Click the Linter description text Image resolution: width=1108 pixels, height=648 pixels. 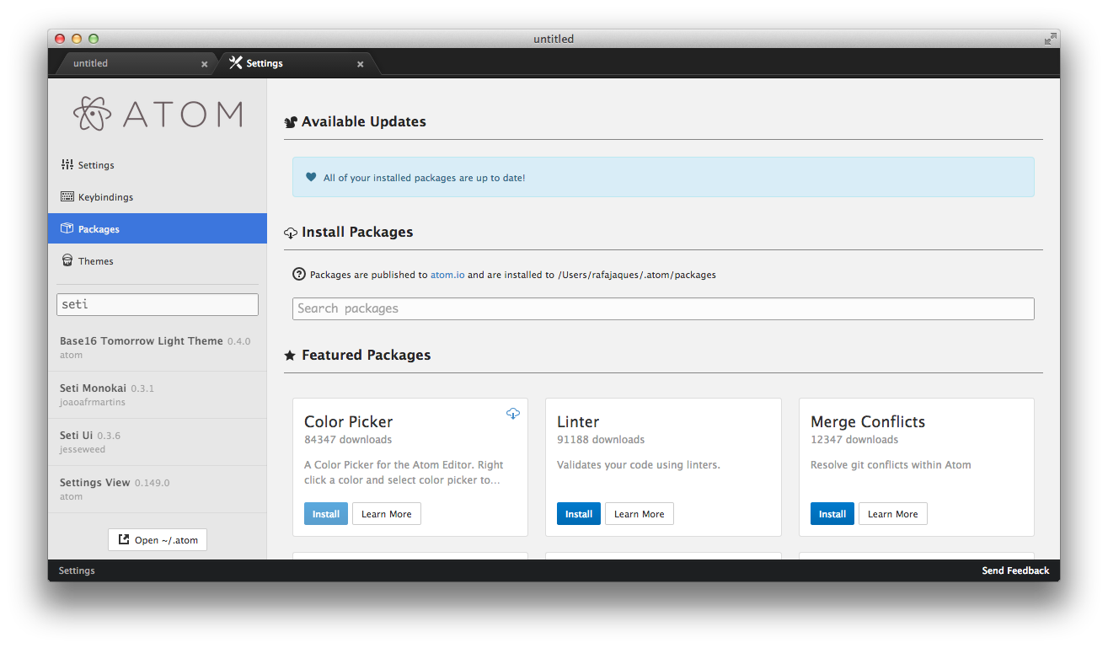[639, 465]
